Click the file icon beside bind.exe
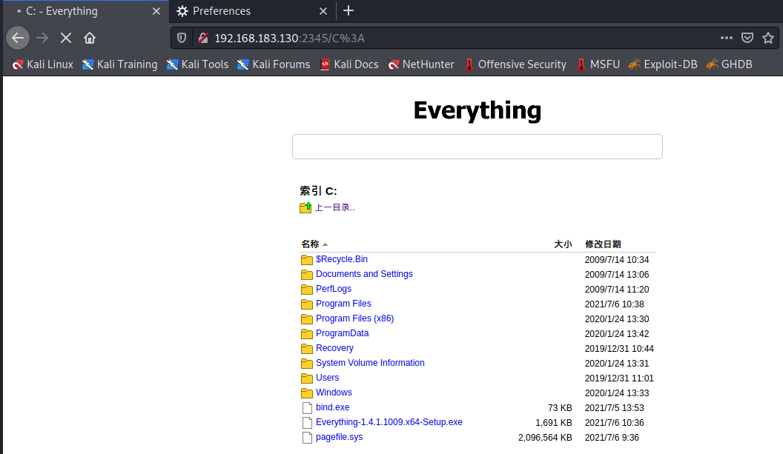This screenshot has height=454, width=783. [307, 407]
